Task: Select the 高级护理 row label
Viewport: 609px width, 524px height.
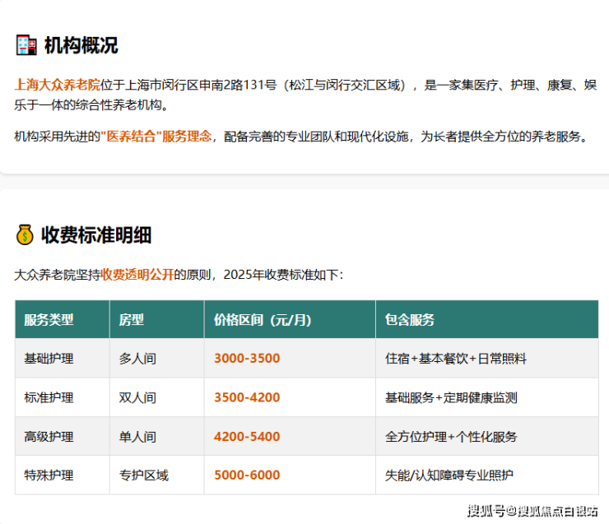Action: (49, 437)
